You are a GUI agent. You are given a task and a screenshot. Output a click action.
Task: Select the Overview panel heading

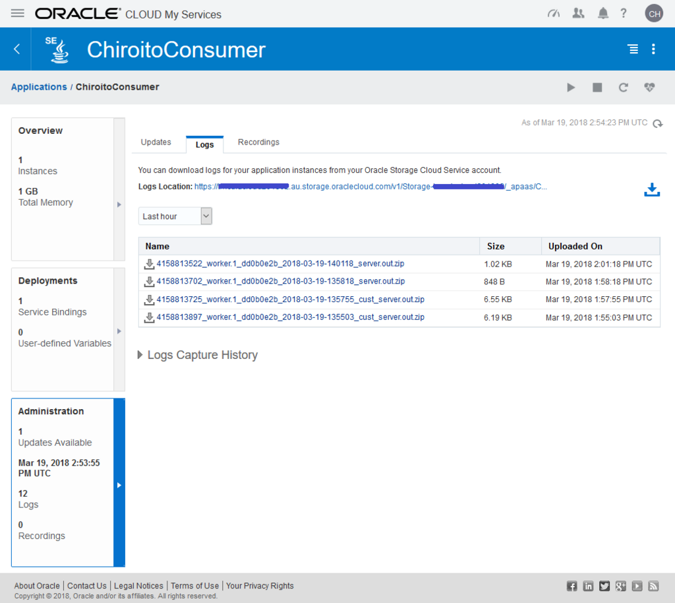pos(40,131)
